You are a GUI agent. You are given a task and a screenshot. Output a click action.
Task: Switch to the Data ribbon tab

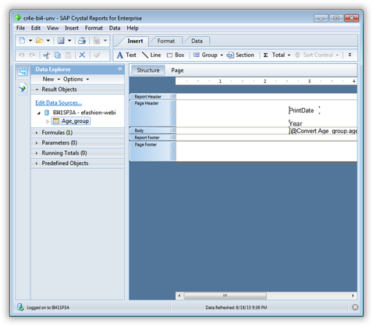coord(197,41)
